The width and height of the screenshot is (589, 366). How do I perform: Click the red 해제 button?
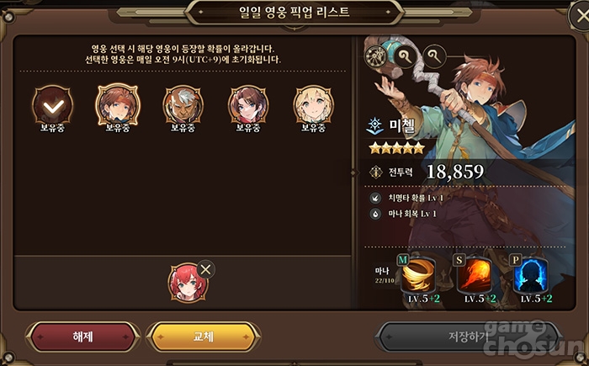82,337
